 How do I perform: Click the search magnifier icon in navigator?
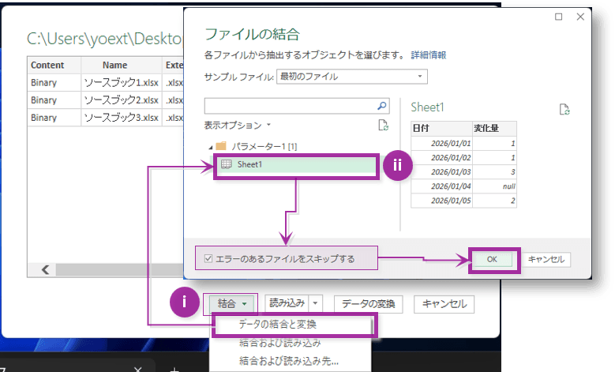(x=381, y=106)
